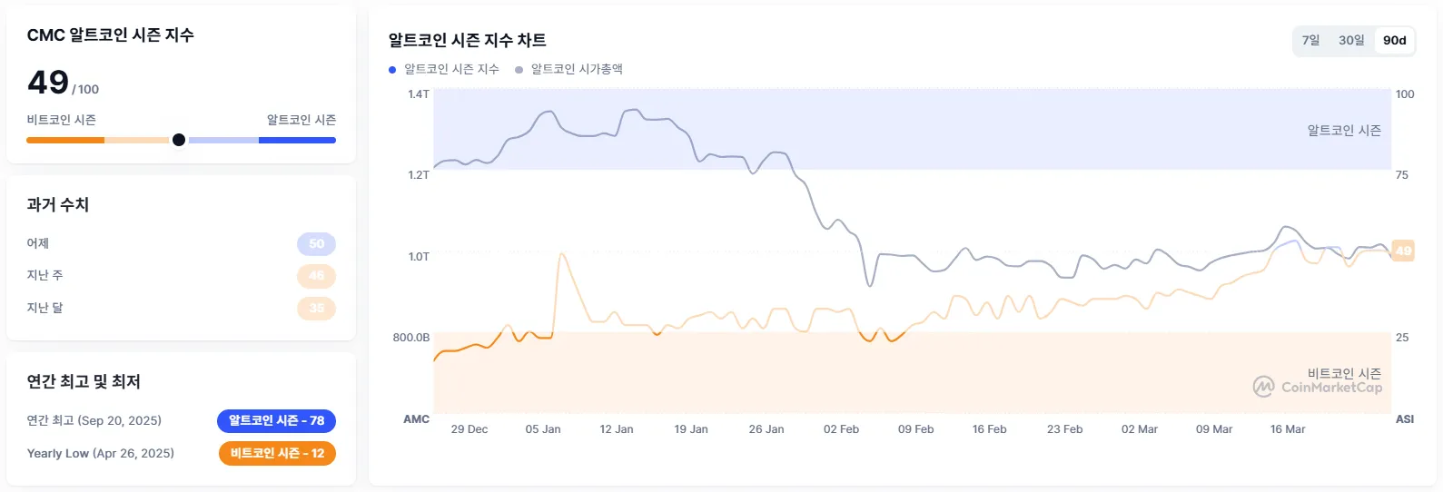Click the 알트코인 시즌 - 78 yearly high badge
The image size is (1443, 492).
click(276, 420)
